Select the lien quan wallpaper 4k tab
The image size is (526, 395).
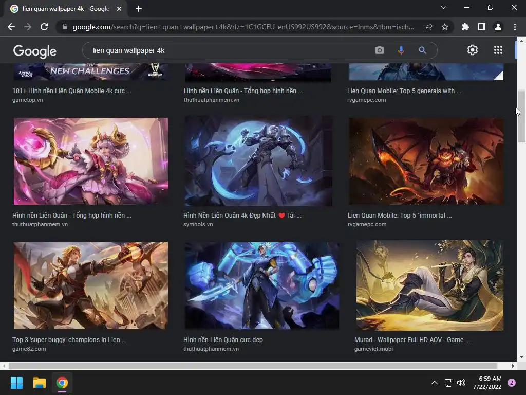[x=65, y=9]
